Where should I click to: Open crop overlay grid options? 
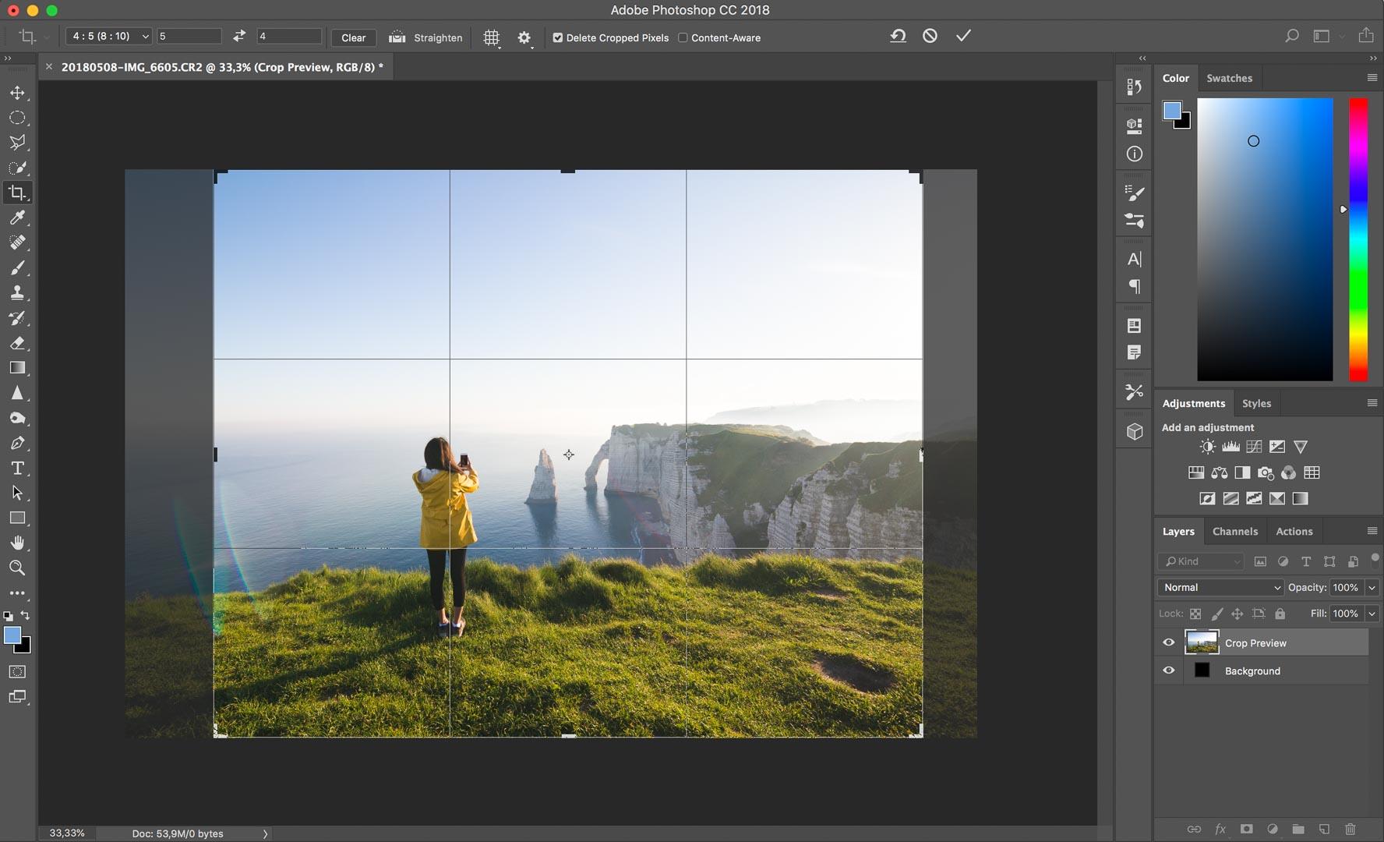click(491, 37)
